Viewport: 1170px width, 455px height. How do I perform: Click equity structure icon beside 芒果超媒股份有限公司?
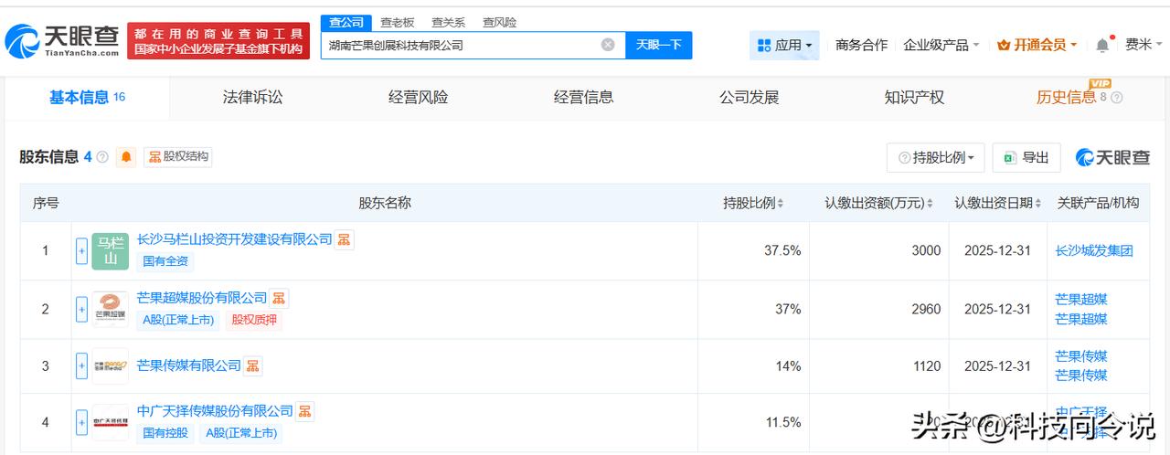point(279,298)
